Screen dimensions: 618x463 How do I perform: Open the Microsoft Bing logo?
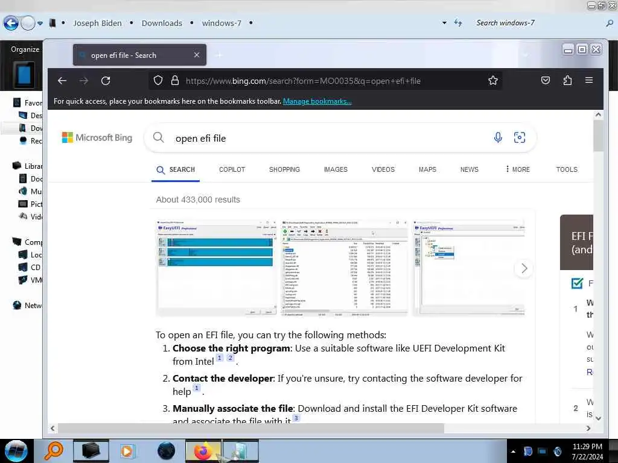(x=97, y=137)
